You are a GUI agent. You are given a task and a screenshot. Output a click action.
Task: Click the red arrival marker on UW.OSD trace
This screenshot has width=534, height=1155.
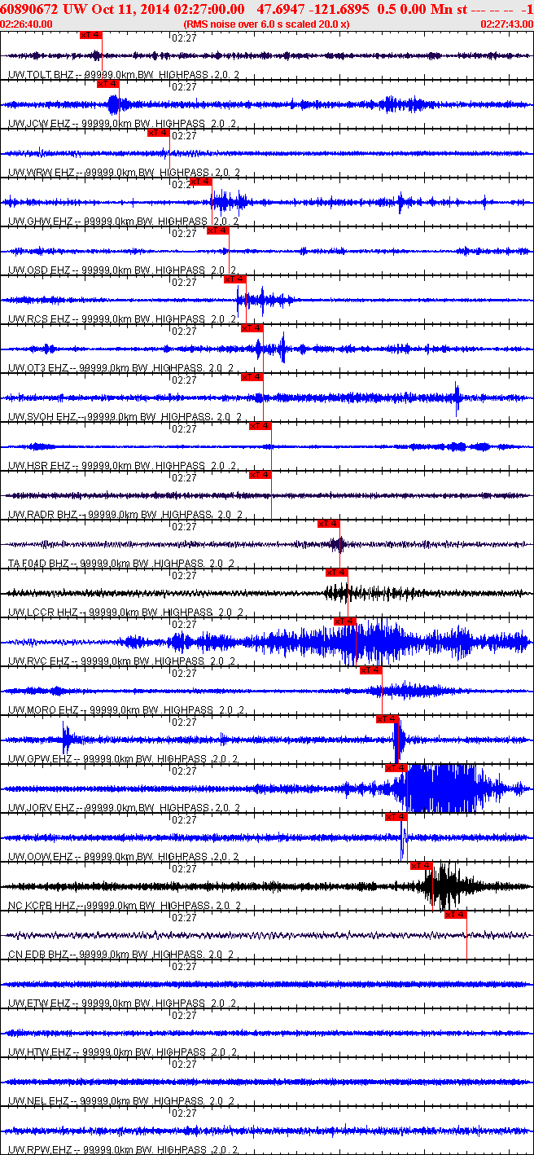[x=217, y=231]
